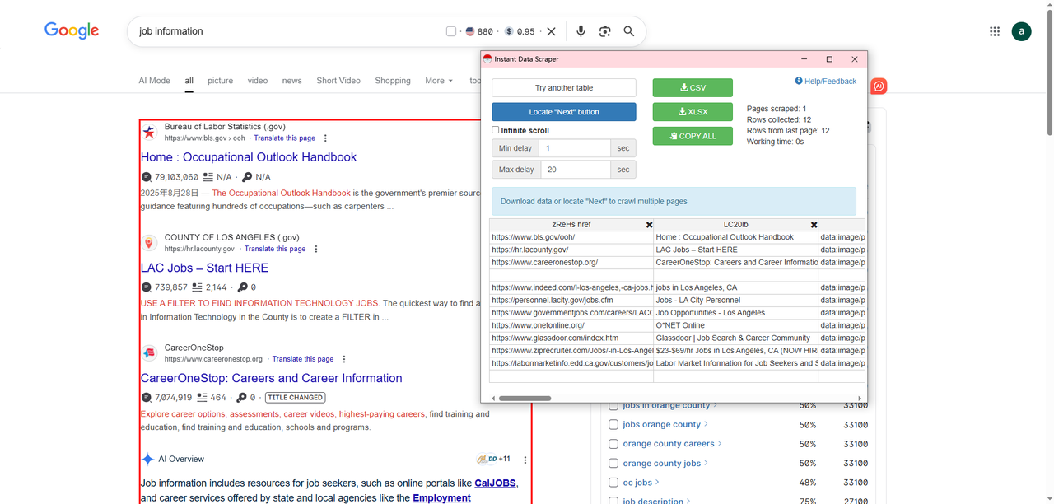Delete the LC20lb column with X
1054x504 pixels.
coord(814,225)
